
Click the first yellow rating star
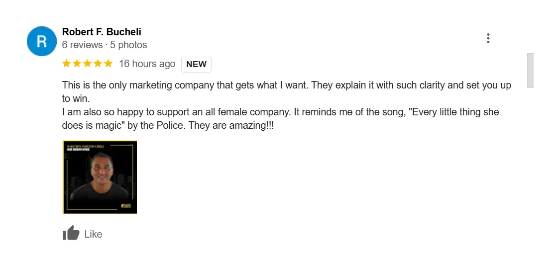[67, 64]
